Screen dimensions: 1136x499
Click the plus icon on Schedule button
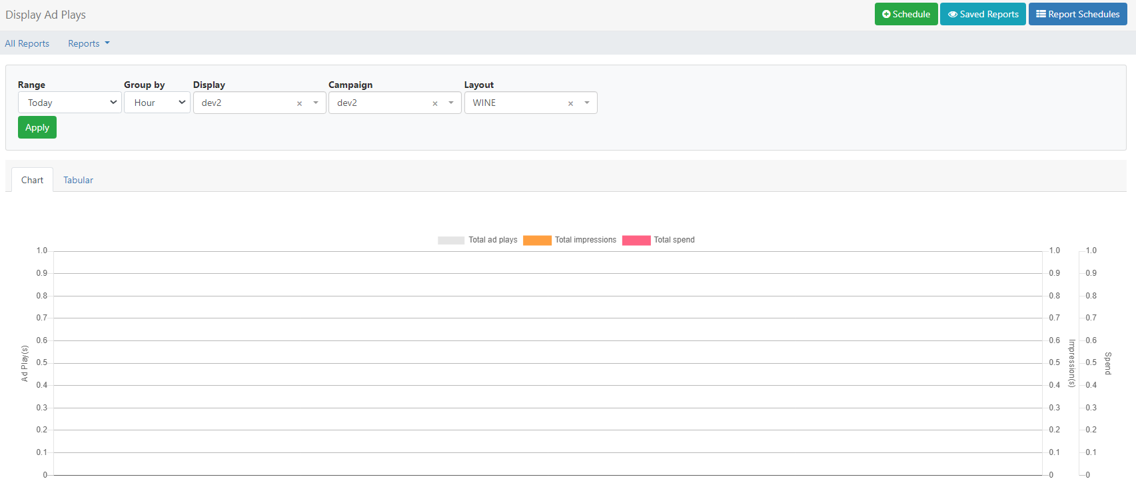click(x=886, y=14)
